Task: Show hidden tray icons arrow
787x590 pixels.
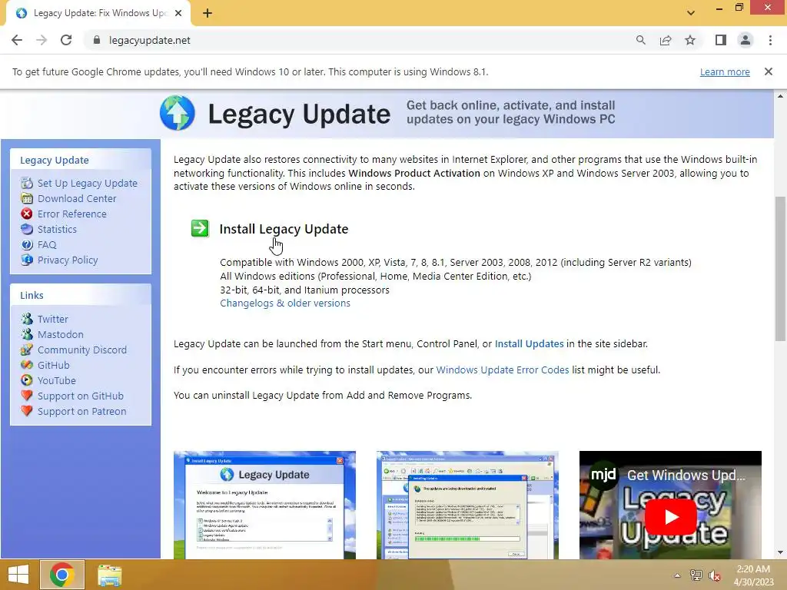Action: pos(677,575)
